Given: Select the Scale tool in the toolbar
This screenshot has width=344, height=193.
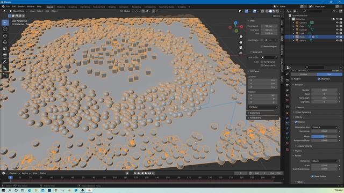Looking at the screenshot, I should [5, 49].
